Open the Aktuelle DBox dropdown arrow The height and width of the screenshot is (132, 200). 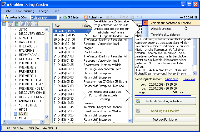pyautogui.click(x=60, y=18)
